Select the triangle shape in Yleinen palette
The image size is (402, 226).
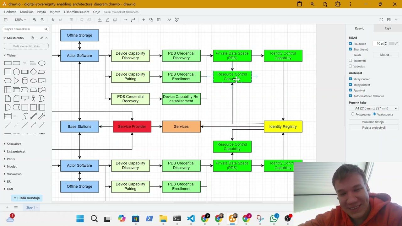[x=16, y=81]
